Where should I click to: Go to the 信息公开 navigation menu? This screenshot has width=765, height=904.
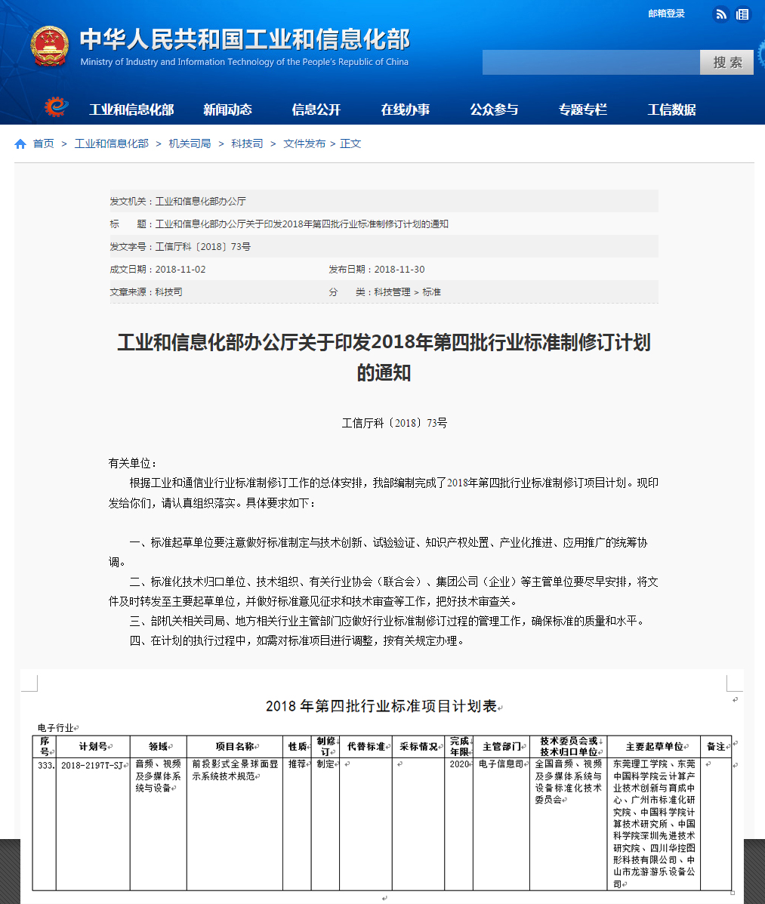[316, 110]
